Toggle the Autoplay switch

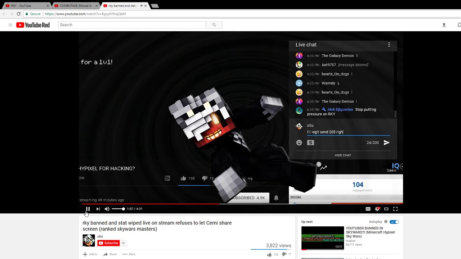click(x=394, y=222)
